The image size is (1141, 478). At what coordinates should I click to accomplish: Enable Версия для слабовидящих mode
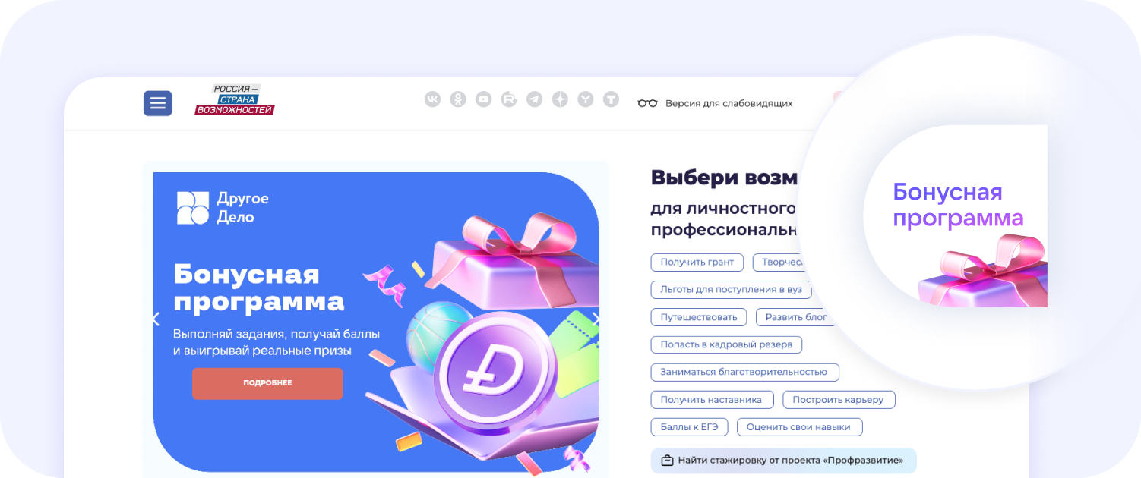(715, 103)
